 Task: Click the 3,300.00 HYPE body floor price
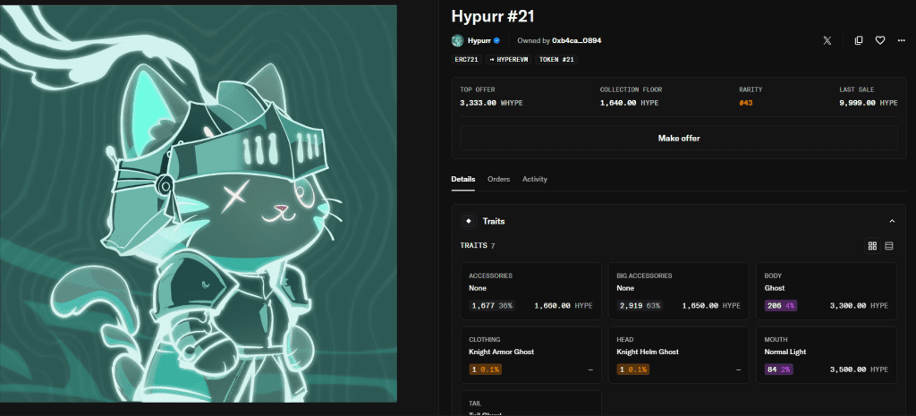tap(859, 306)
